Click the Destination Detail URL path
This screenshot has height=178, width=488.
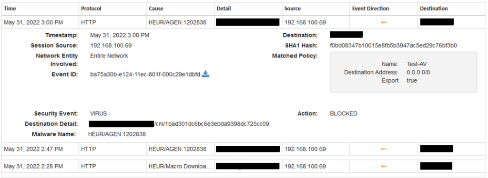[x=212, y=124]
